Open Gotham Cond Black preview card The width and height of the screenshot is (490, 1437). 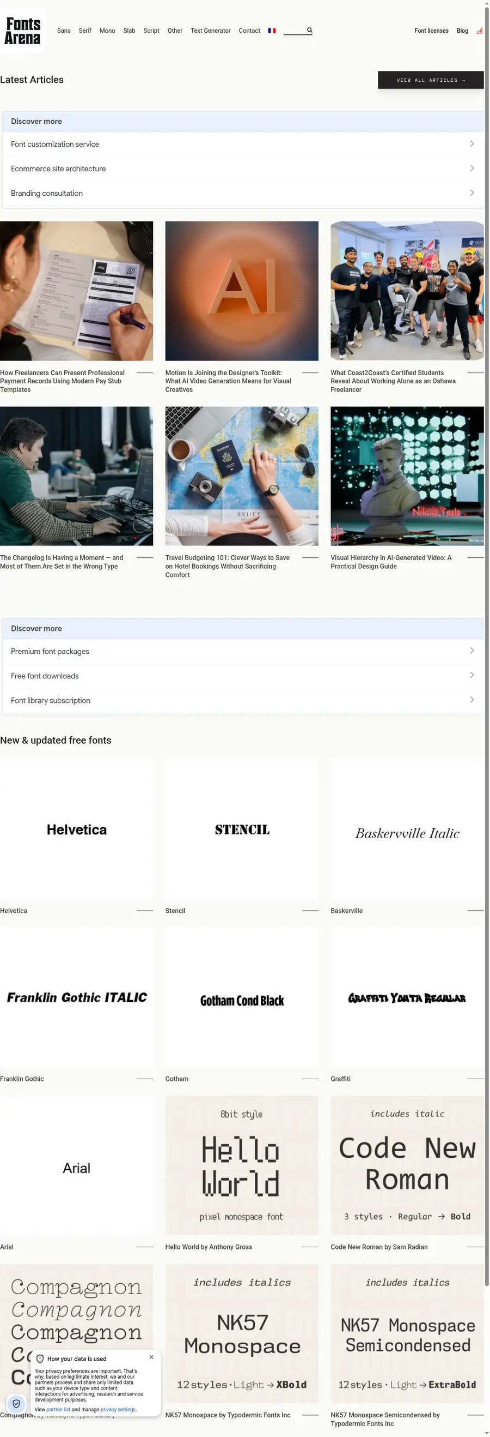tap(242, 997)
